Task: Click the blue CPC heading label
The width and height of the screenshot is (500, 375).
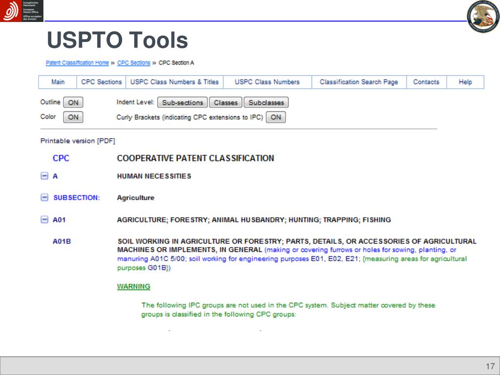Action: (61, 158)
